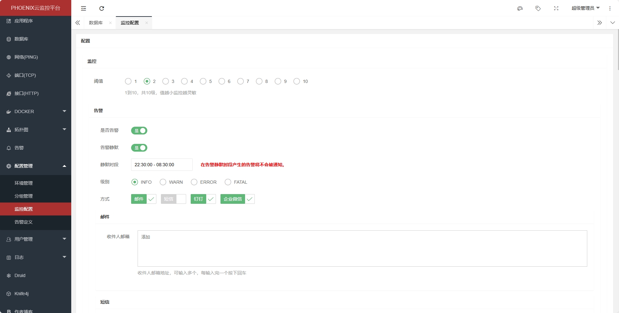
Task: Open the vertical three-dot more menu
Action: (610, 8)
